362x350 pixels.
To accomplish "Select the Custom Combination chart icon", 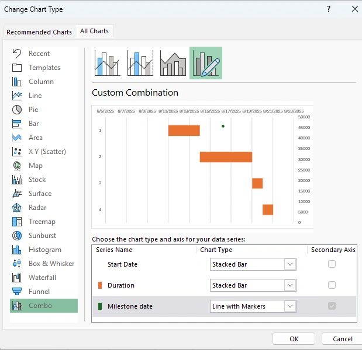I will tap(206, 63).
